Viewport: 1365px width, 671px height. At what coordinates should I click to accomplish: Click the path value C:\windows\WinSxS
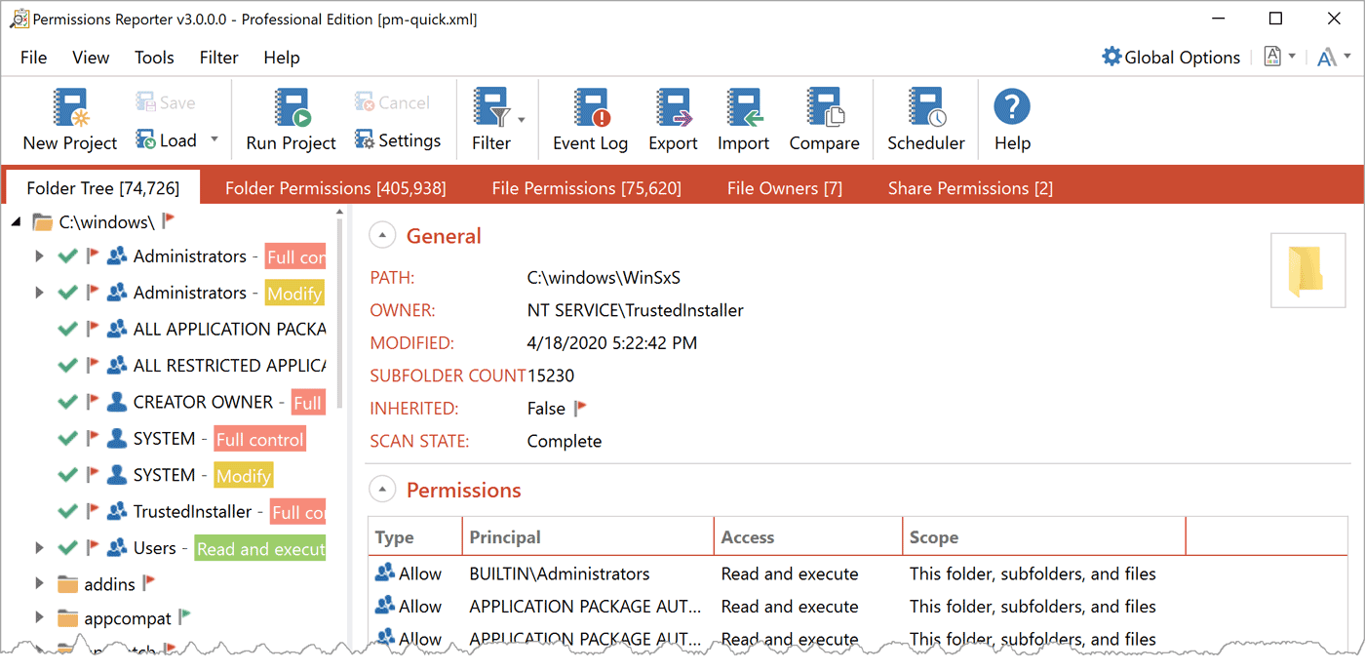(604, 278)
